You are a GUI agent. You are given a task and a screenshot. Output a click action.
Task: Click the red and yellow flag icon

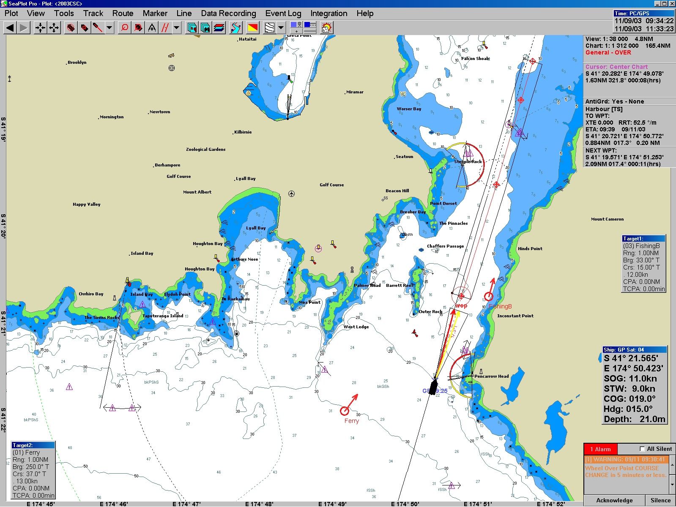pyautogui.click(x=252, y=28)
